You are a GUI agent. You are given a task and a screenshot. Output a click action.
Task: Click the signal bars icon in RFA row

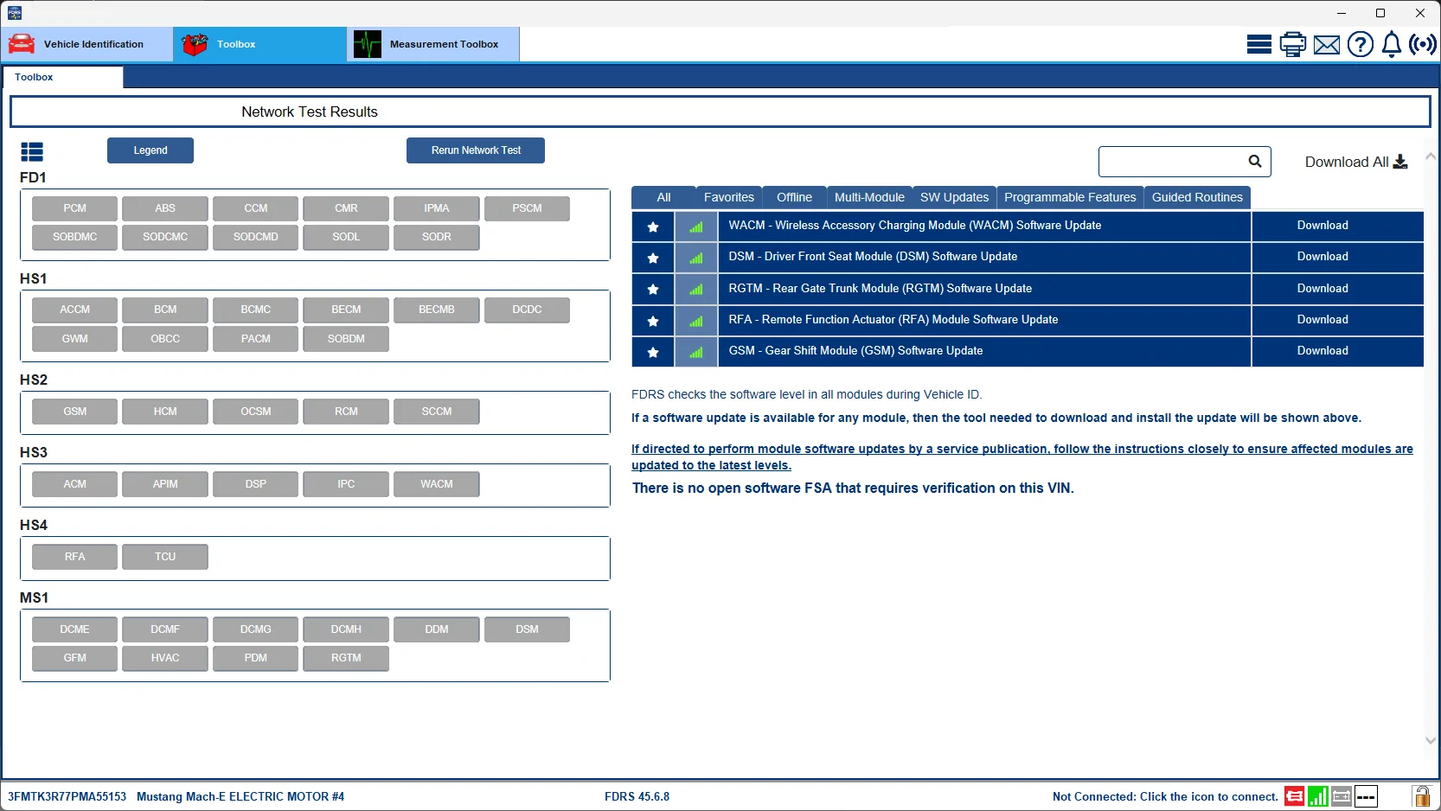point(696,321)
